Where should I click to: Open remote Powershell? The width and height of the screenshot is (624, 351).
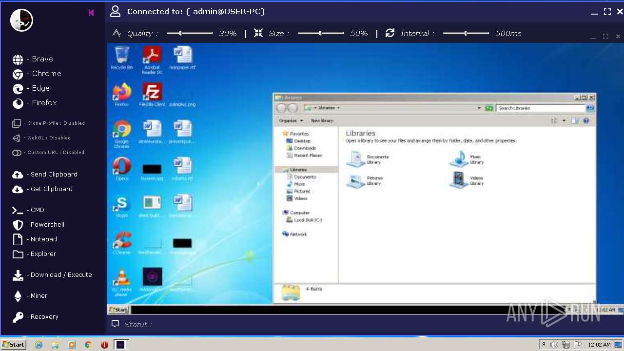39,225
